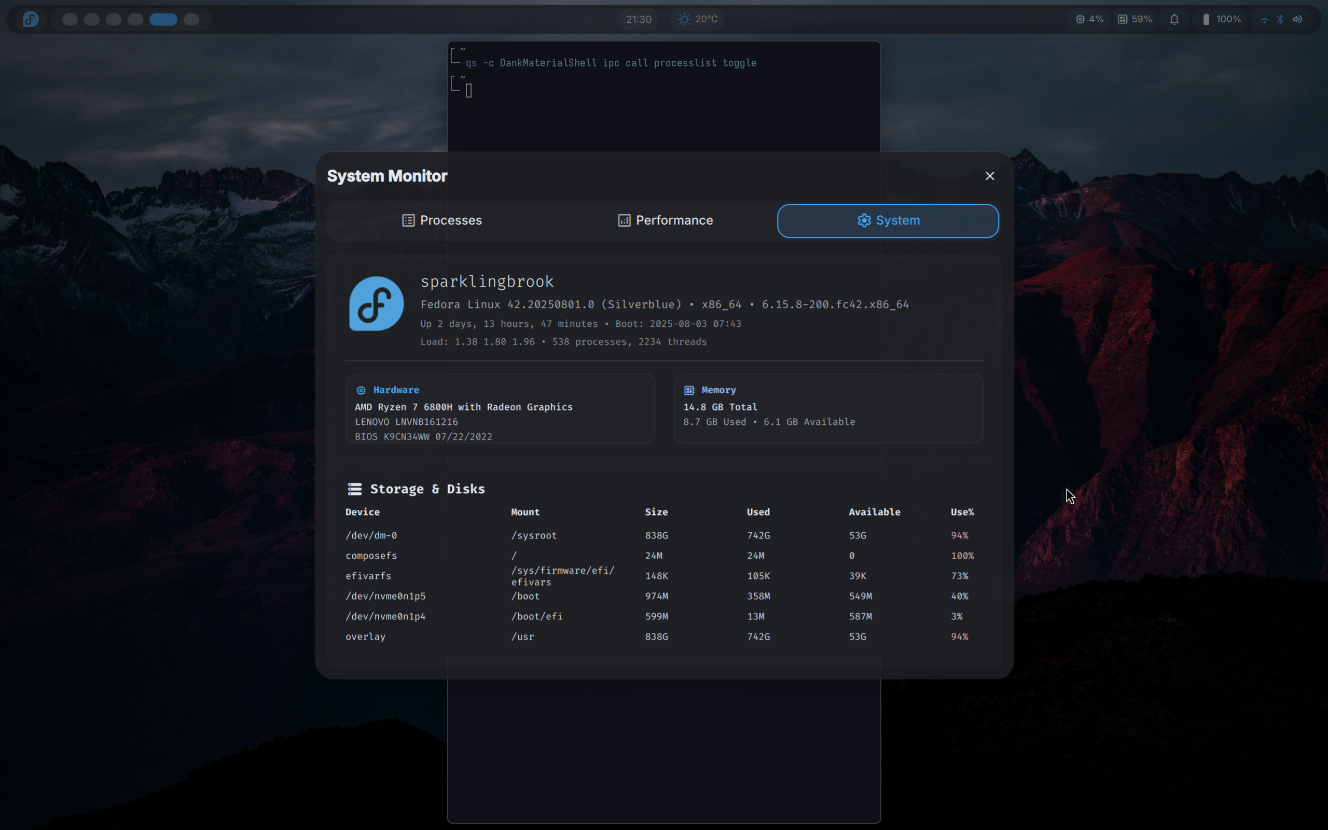
Task: Open the Fedora launcher icon in top bar
Action: [31, 19]
